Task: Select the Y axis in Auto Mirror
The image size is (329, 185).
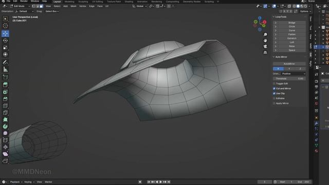Action: pyautogui.click(x=289, y=69)
